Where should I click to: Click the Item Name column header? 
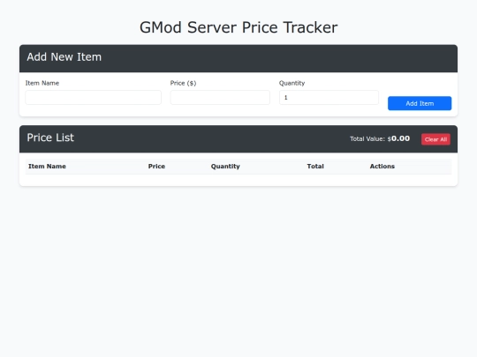tap(47, 167)
